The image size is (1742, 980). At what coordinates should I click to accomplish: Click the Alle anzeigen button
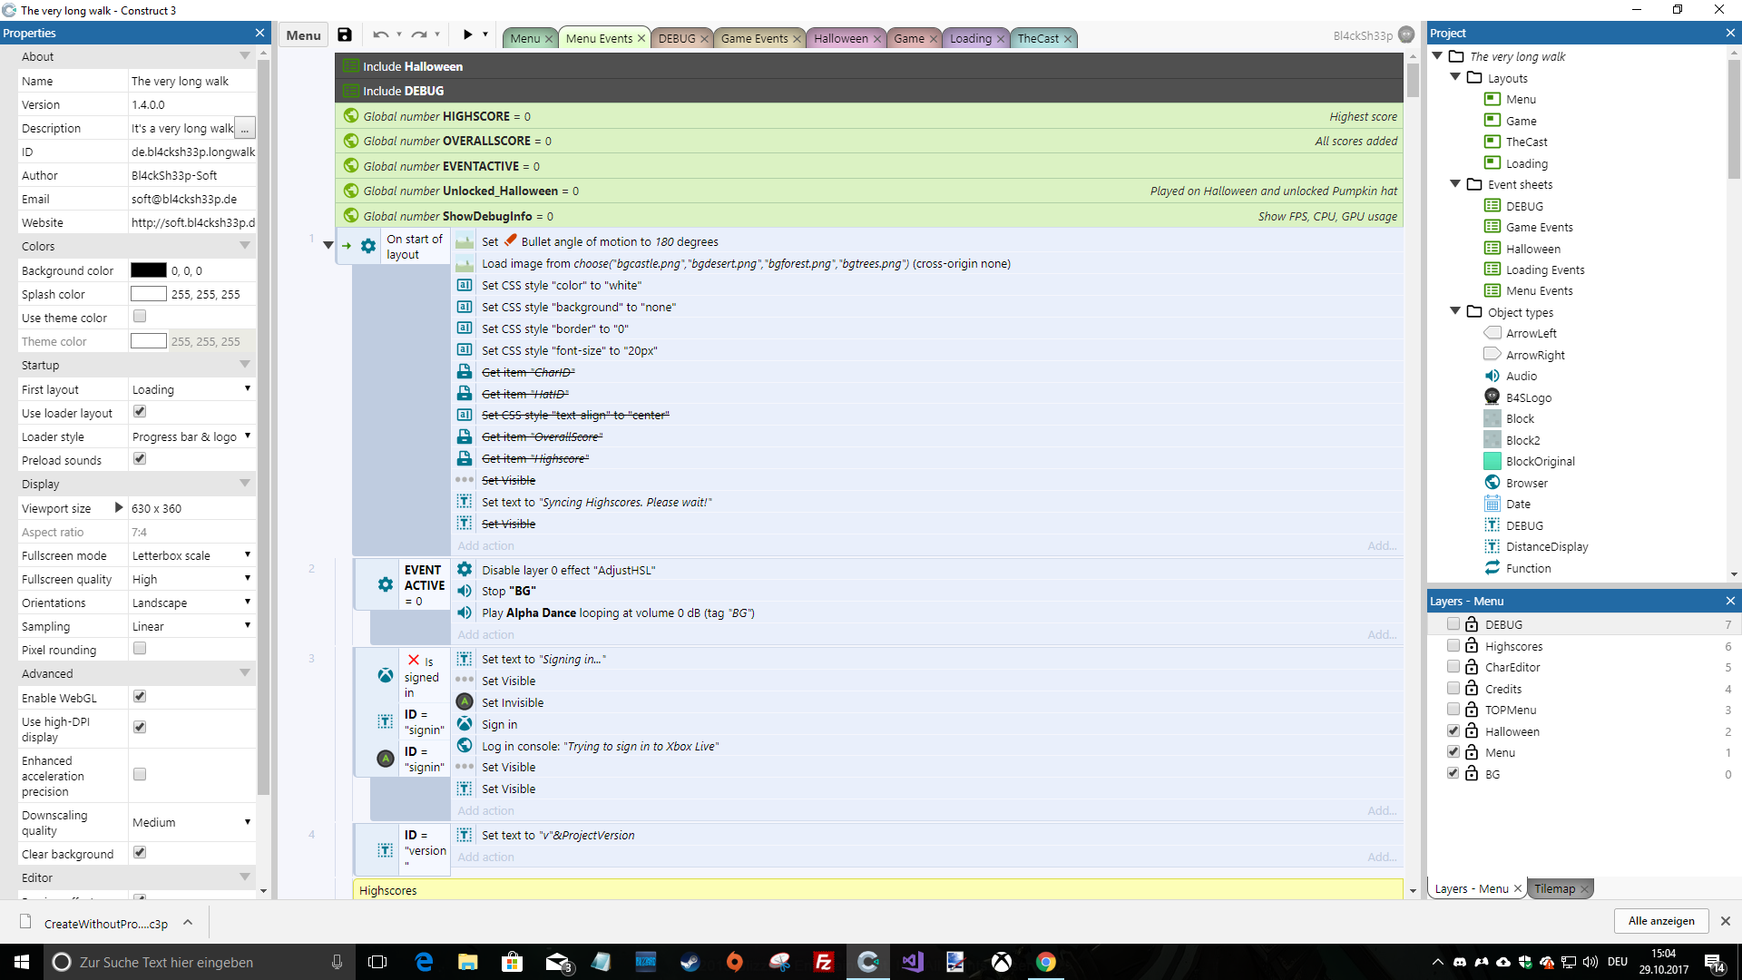(1660, 921)
